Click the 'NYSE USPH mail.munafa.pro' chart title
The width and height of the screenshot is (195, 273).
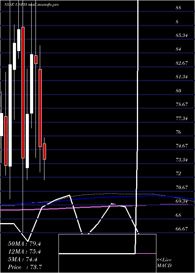pos(31,5)
